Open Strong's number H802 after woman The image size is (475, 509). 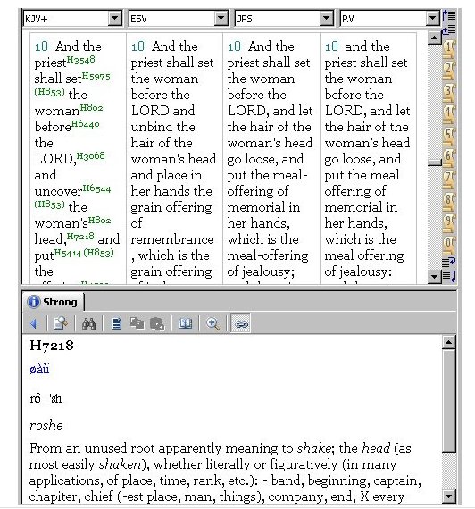coord(91,108)
